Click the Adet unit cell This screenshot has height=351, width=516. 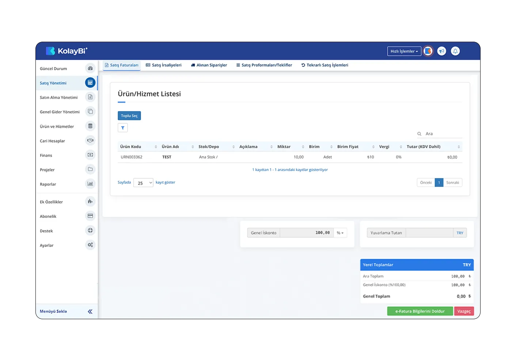(327, 157)
